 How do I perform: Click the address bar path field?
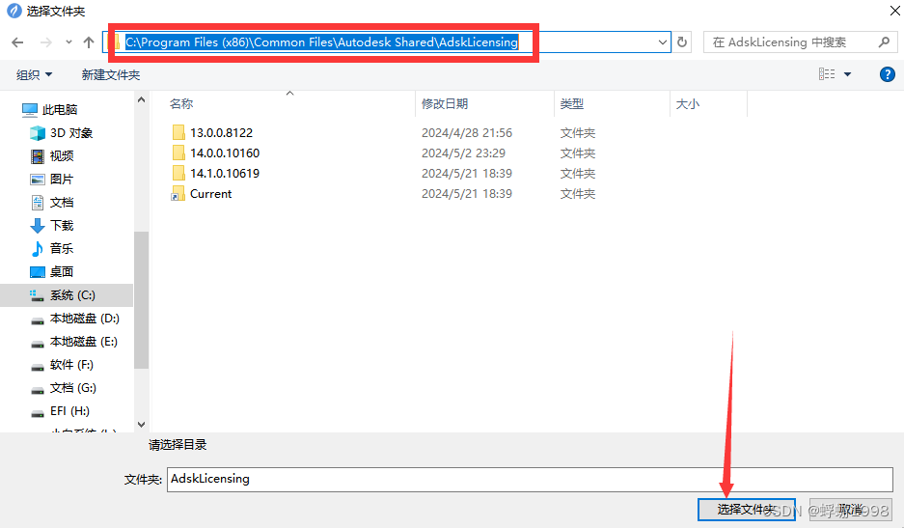click(386, 42)
